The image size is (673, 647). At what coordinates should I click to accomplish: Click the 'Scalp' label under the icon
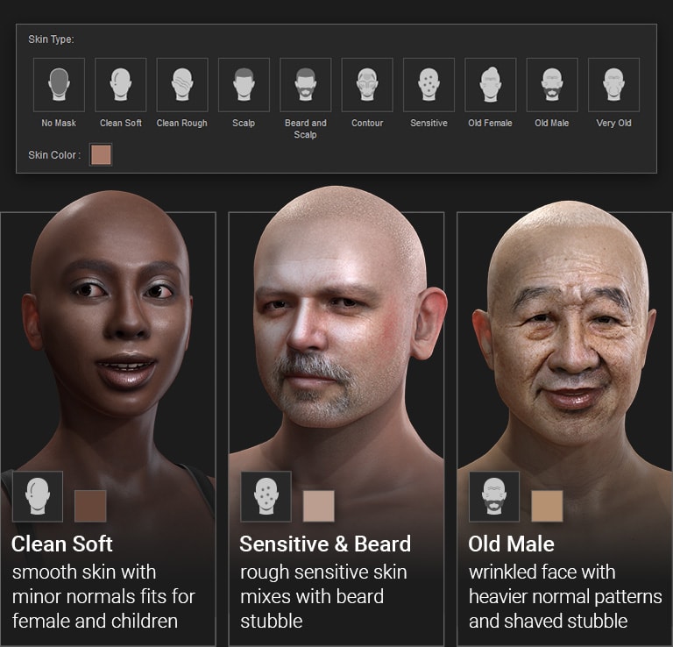[x=244, y=123]
